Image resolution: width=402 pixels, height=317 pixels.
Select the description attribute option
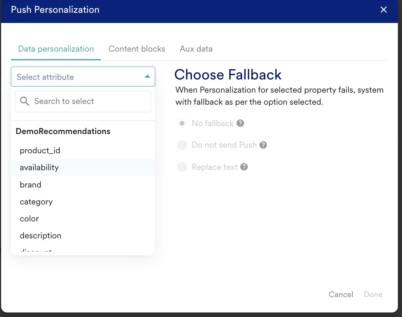83,236
